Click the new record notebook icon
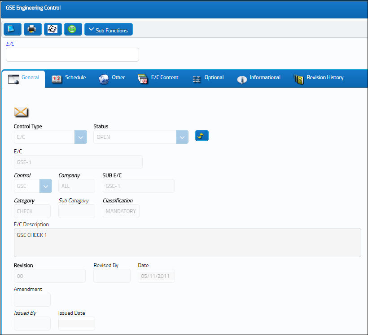Viewport: 368px width, 335px height. [x=13, y=29]
